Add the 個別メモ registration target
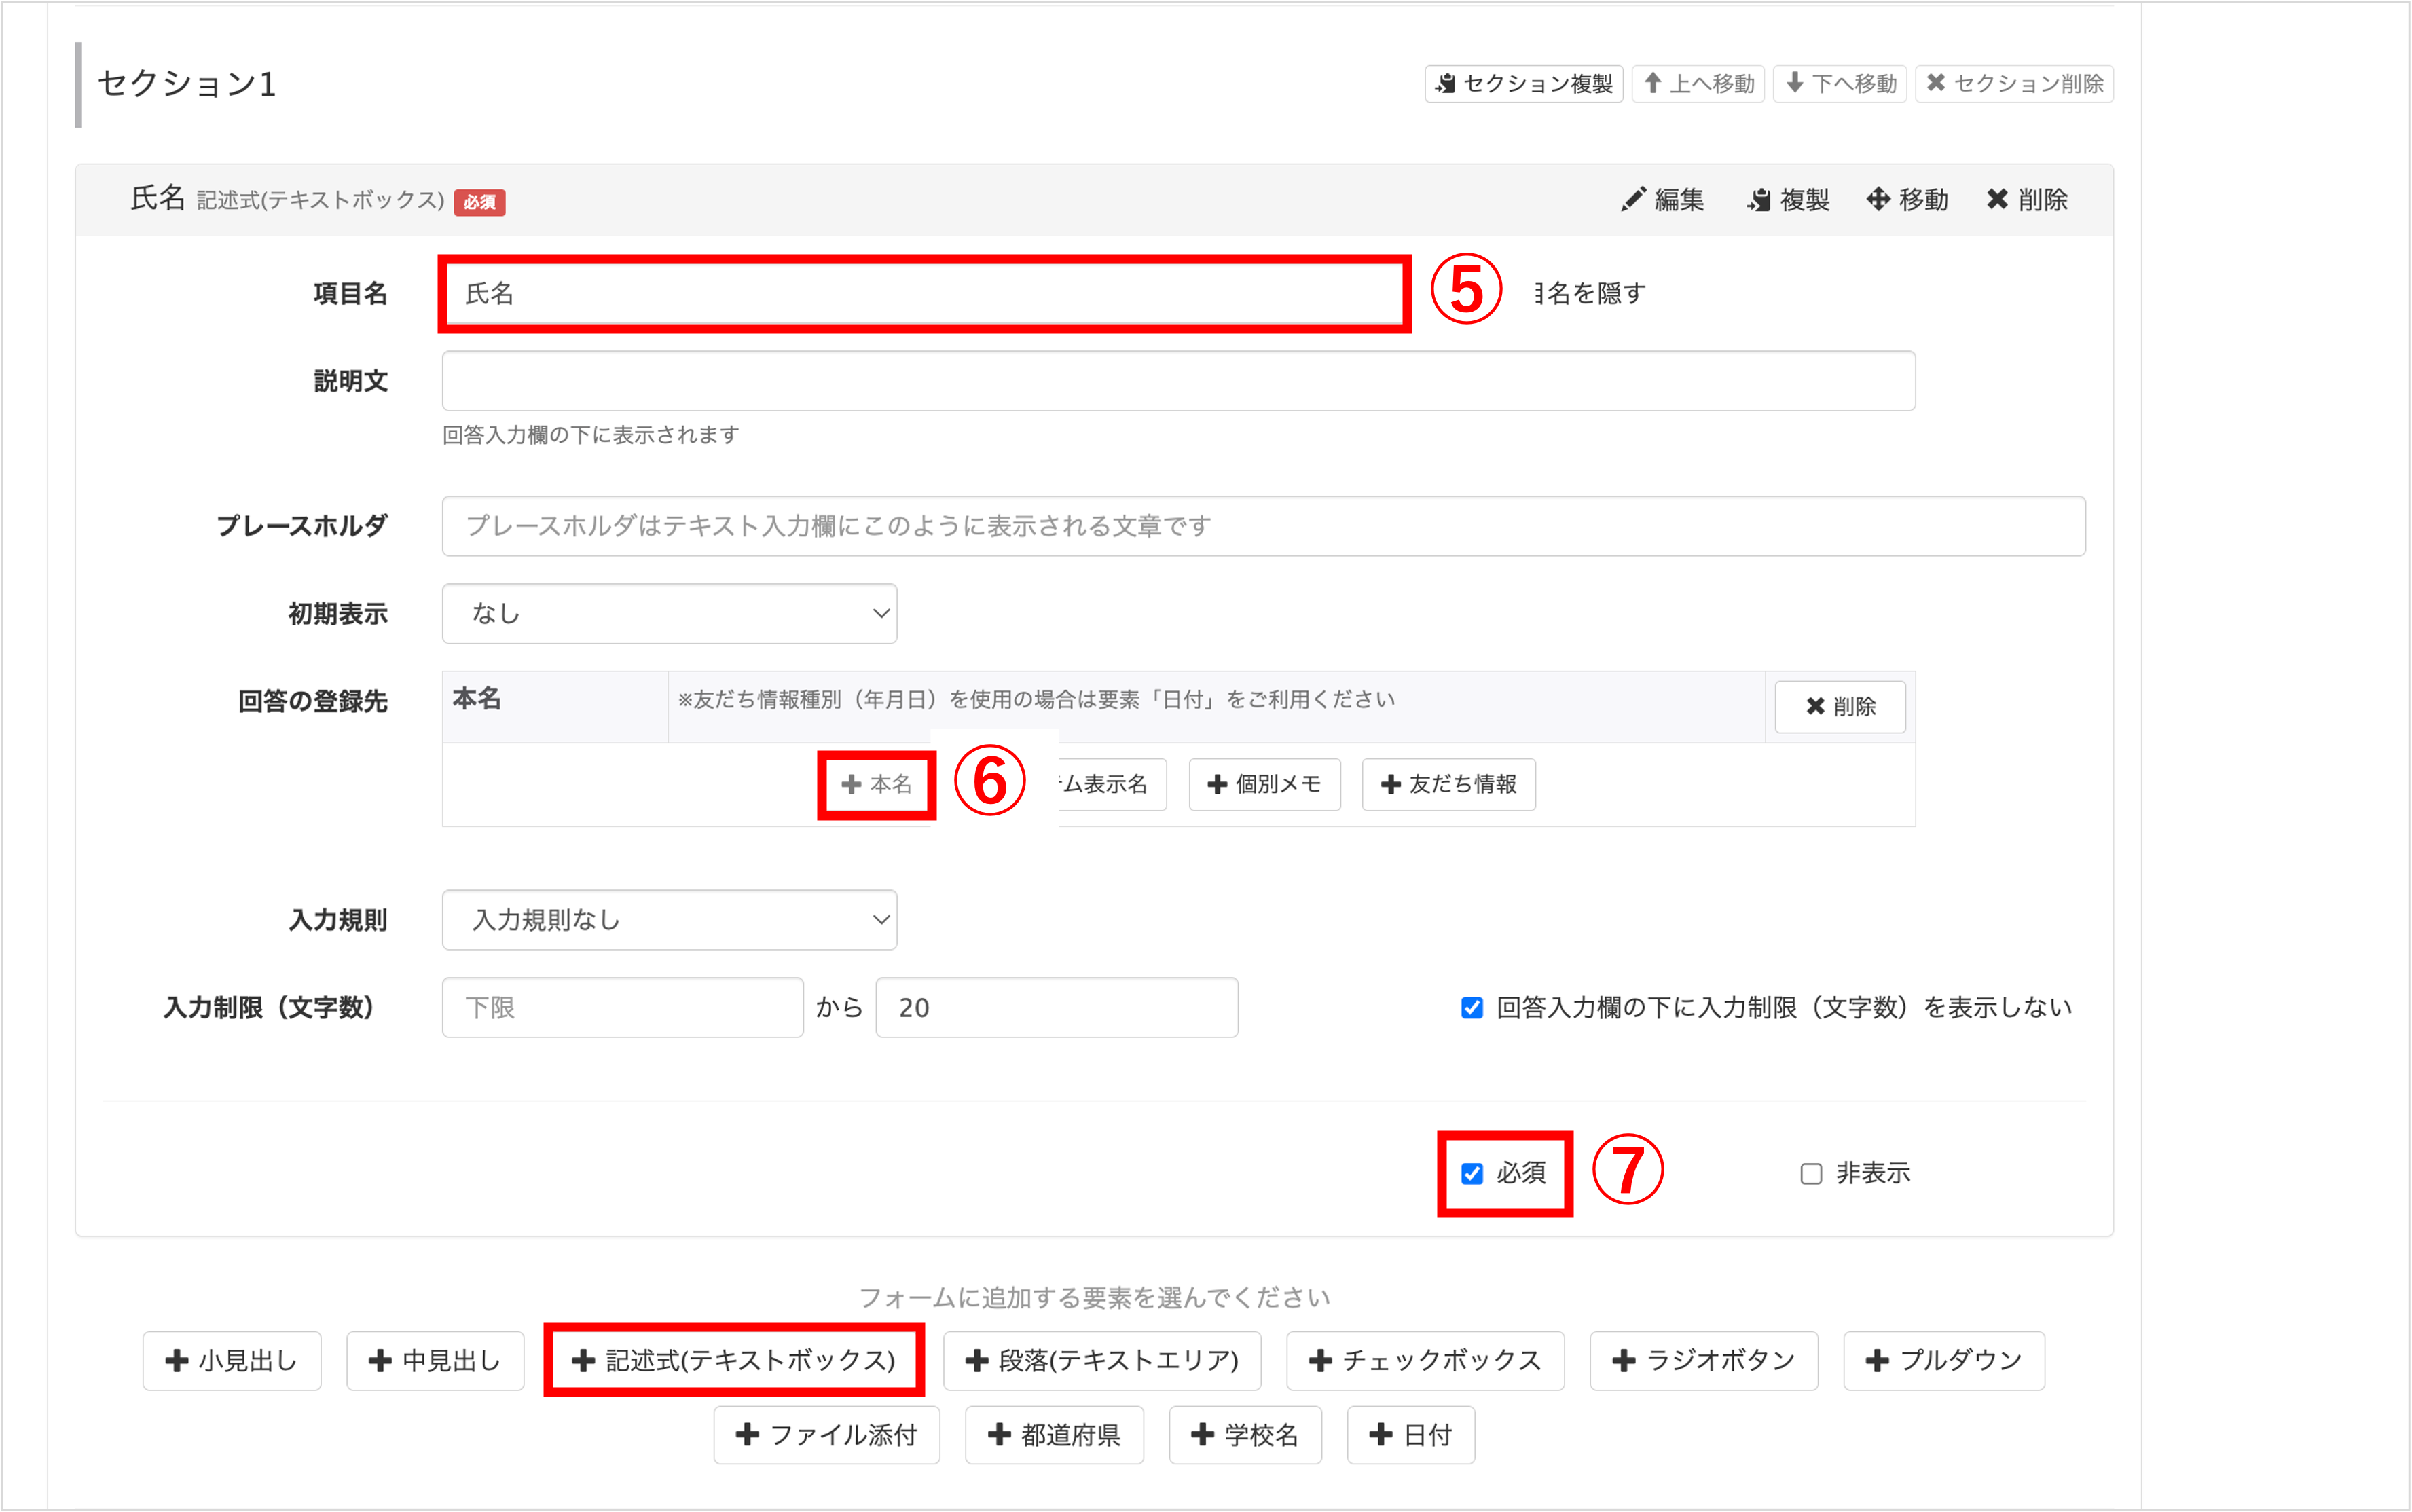Screen dimensions: 2412x1512 coord(1264,785)
